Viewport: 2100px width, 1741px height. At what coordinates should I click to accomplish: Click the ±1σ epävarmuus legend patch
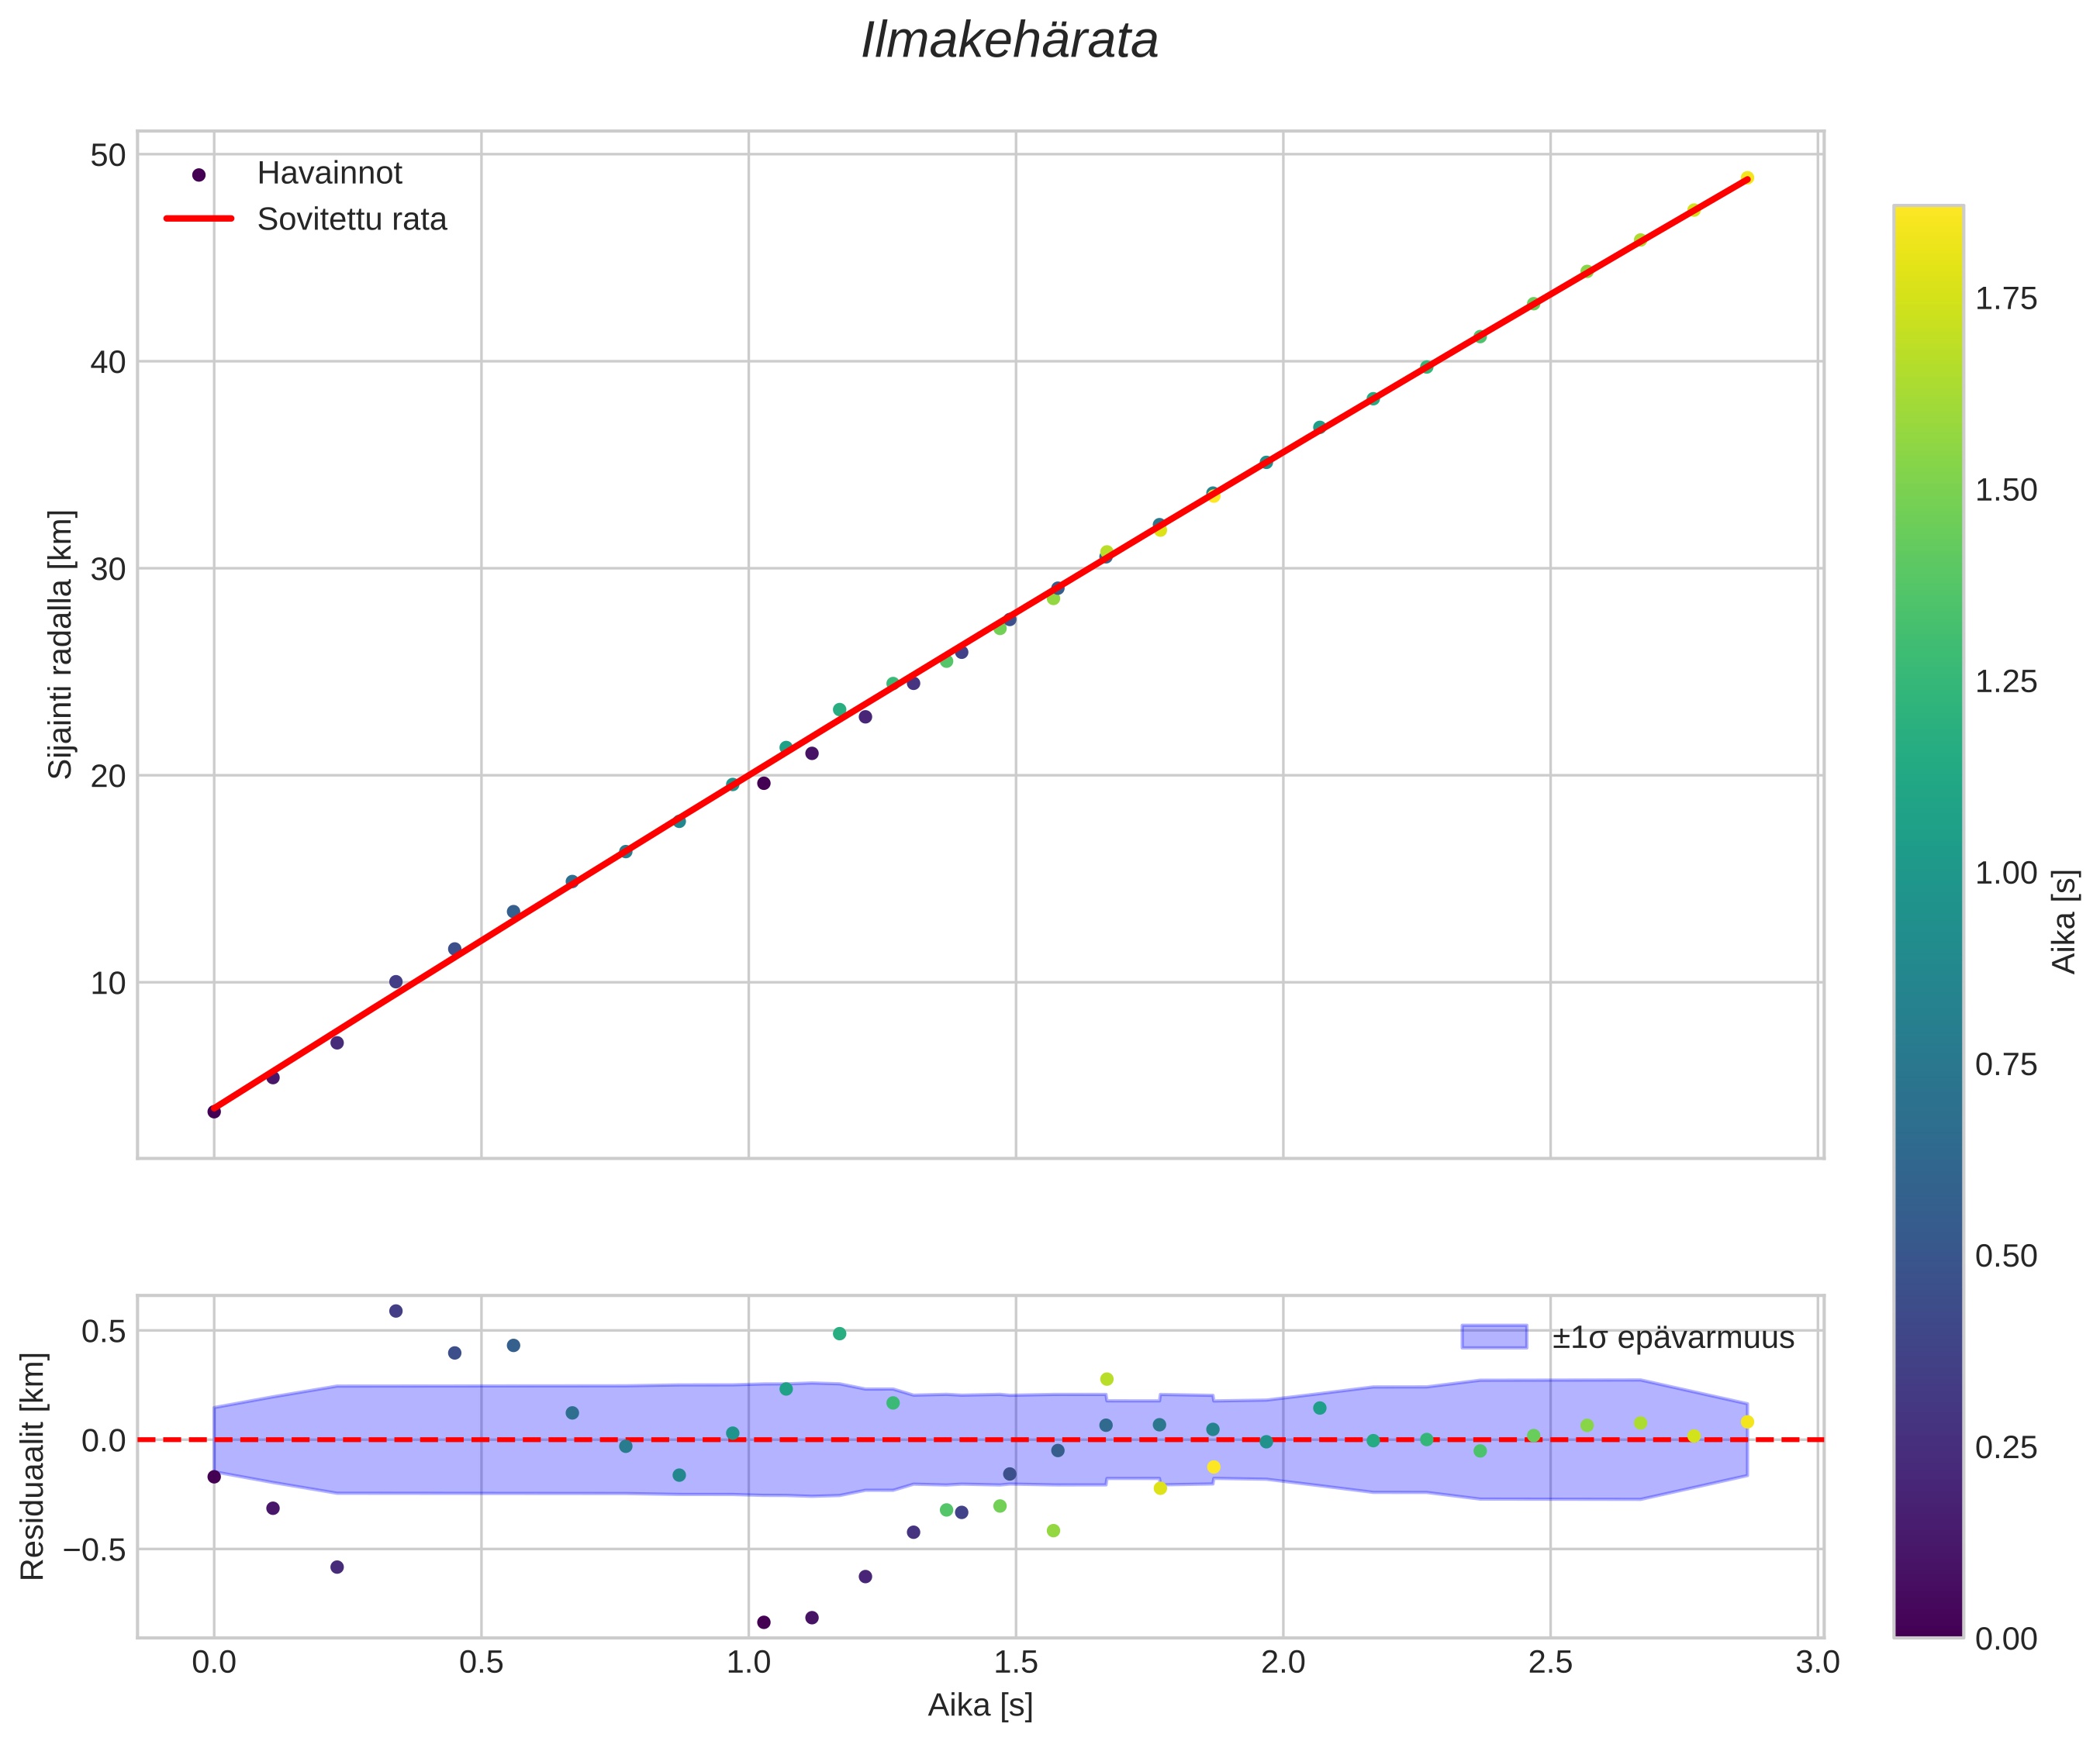click(1494, 1337)
